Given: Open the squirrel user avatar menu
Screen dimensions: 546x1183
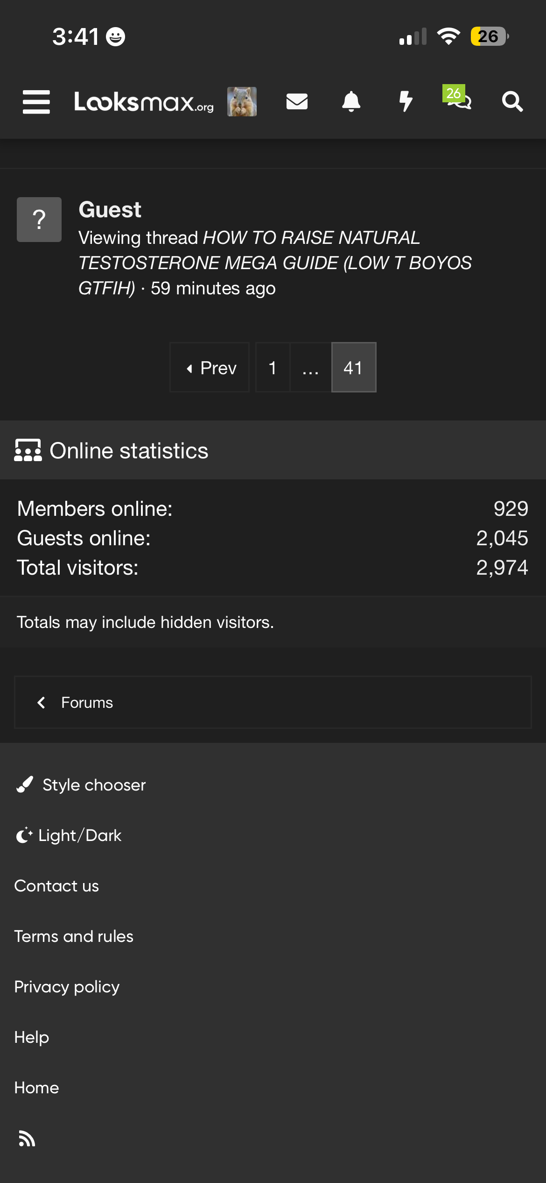Looking at the screenshot, I should pos(242,102).
